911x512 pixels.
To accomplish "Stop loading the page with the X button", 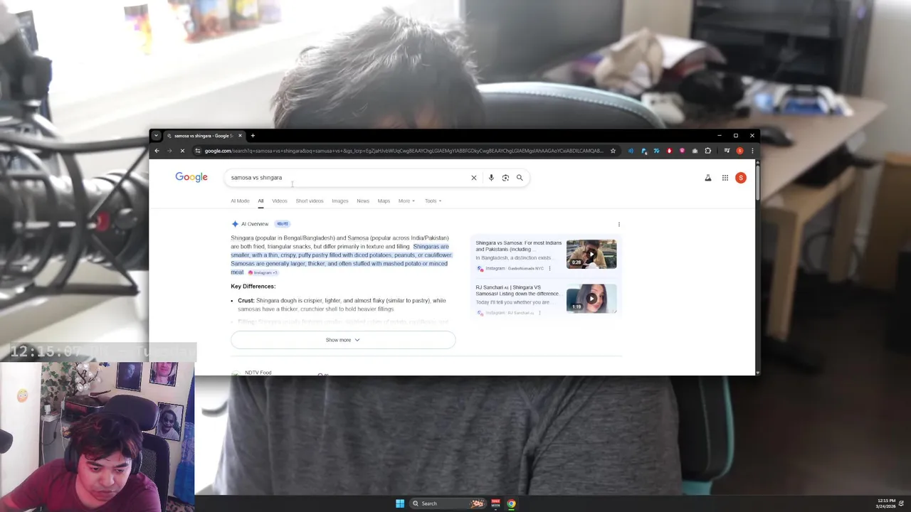I will coord(182,151).
